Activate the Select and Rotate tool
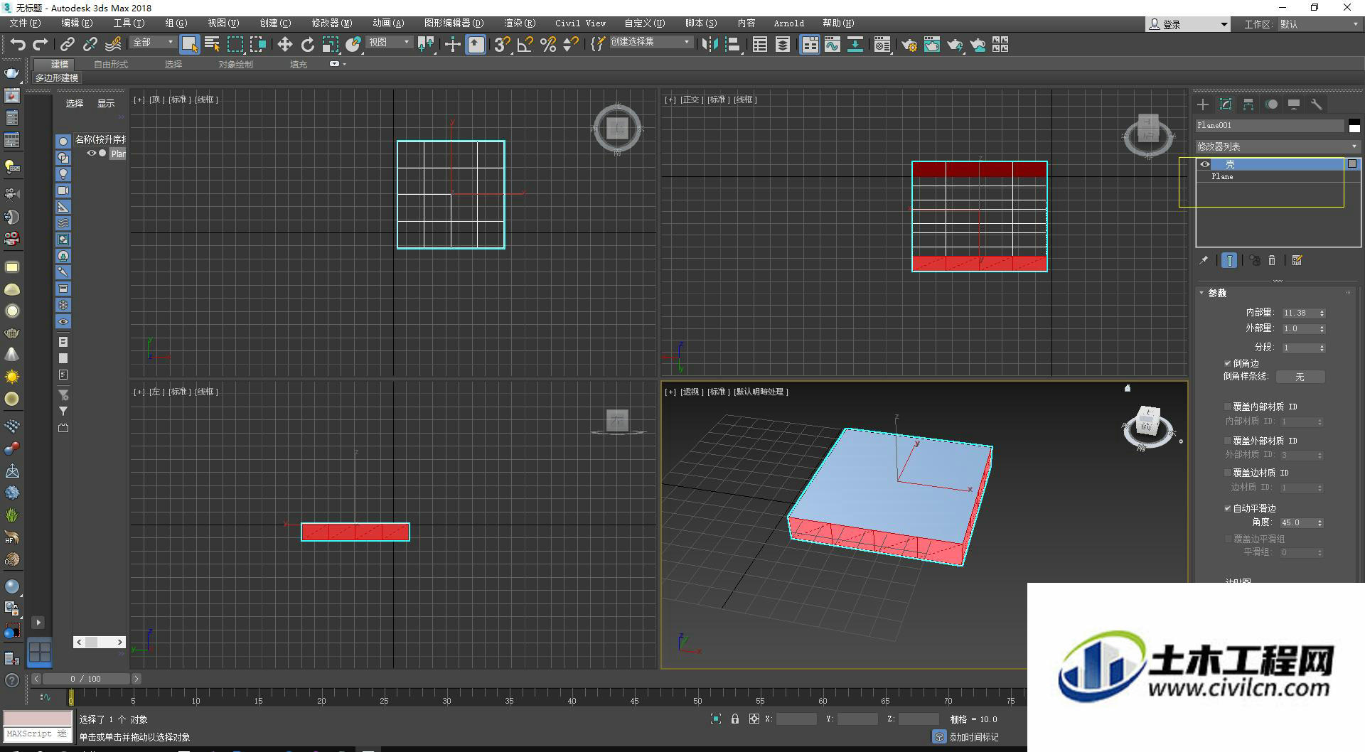The height and width of the screenshot is (752, 1365). pyautogui.click(x=307, y=45)
